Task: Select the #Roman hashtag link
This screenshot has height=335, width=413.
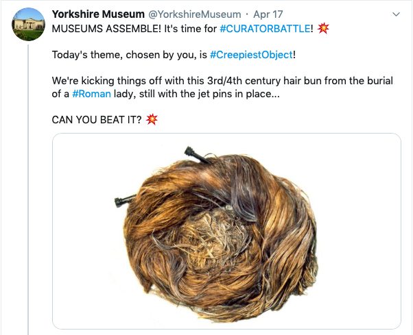Action: (91, 94)
